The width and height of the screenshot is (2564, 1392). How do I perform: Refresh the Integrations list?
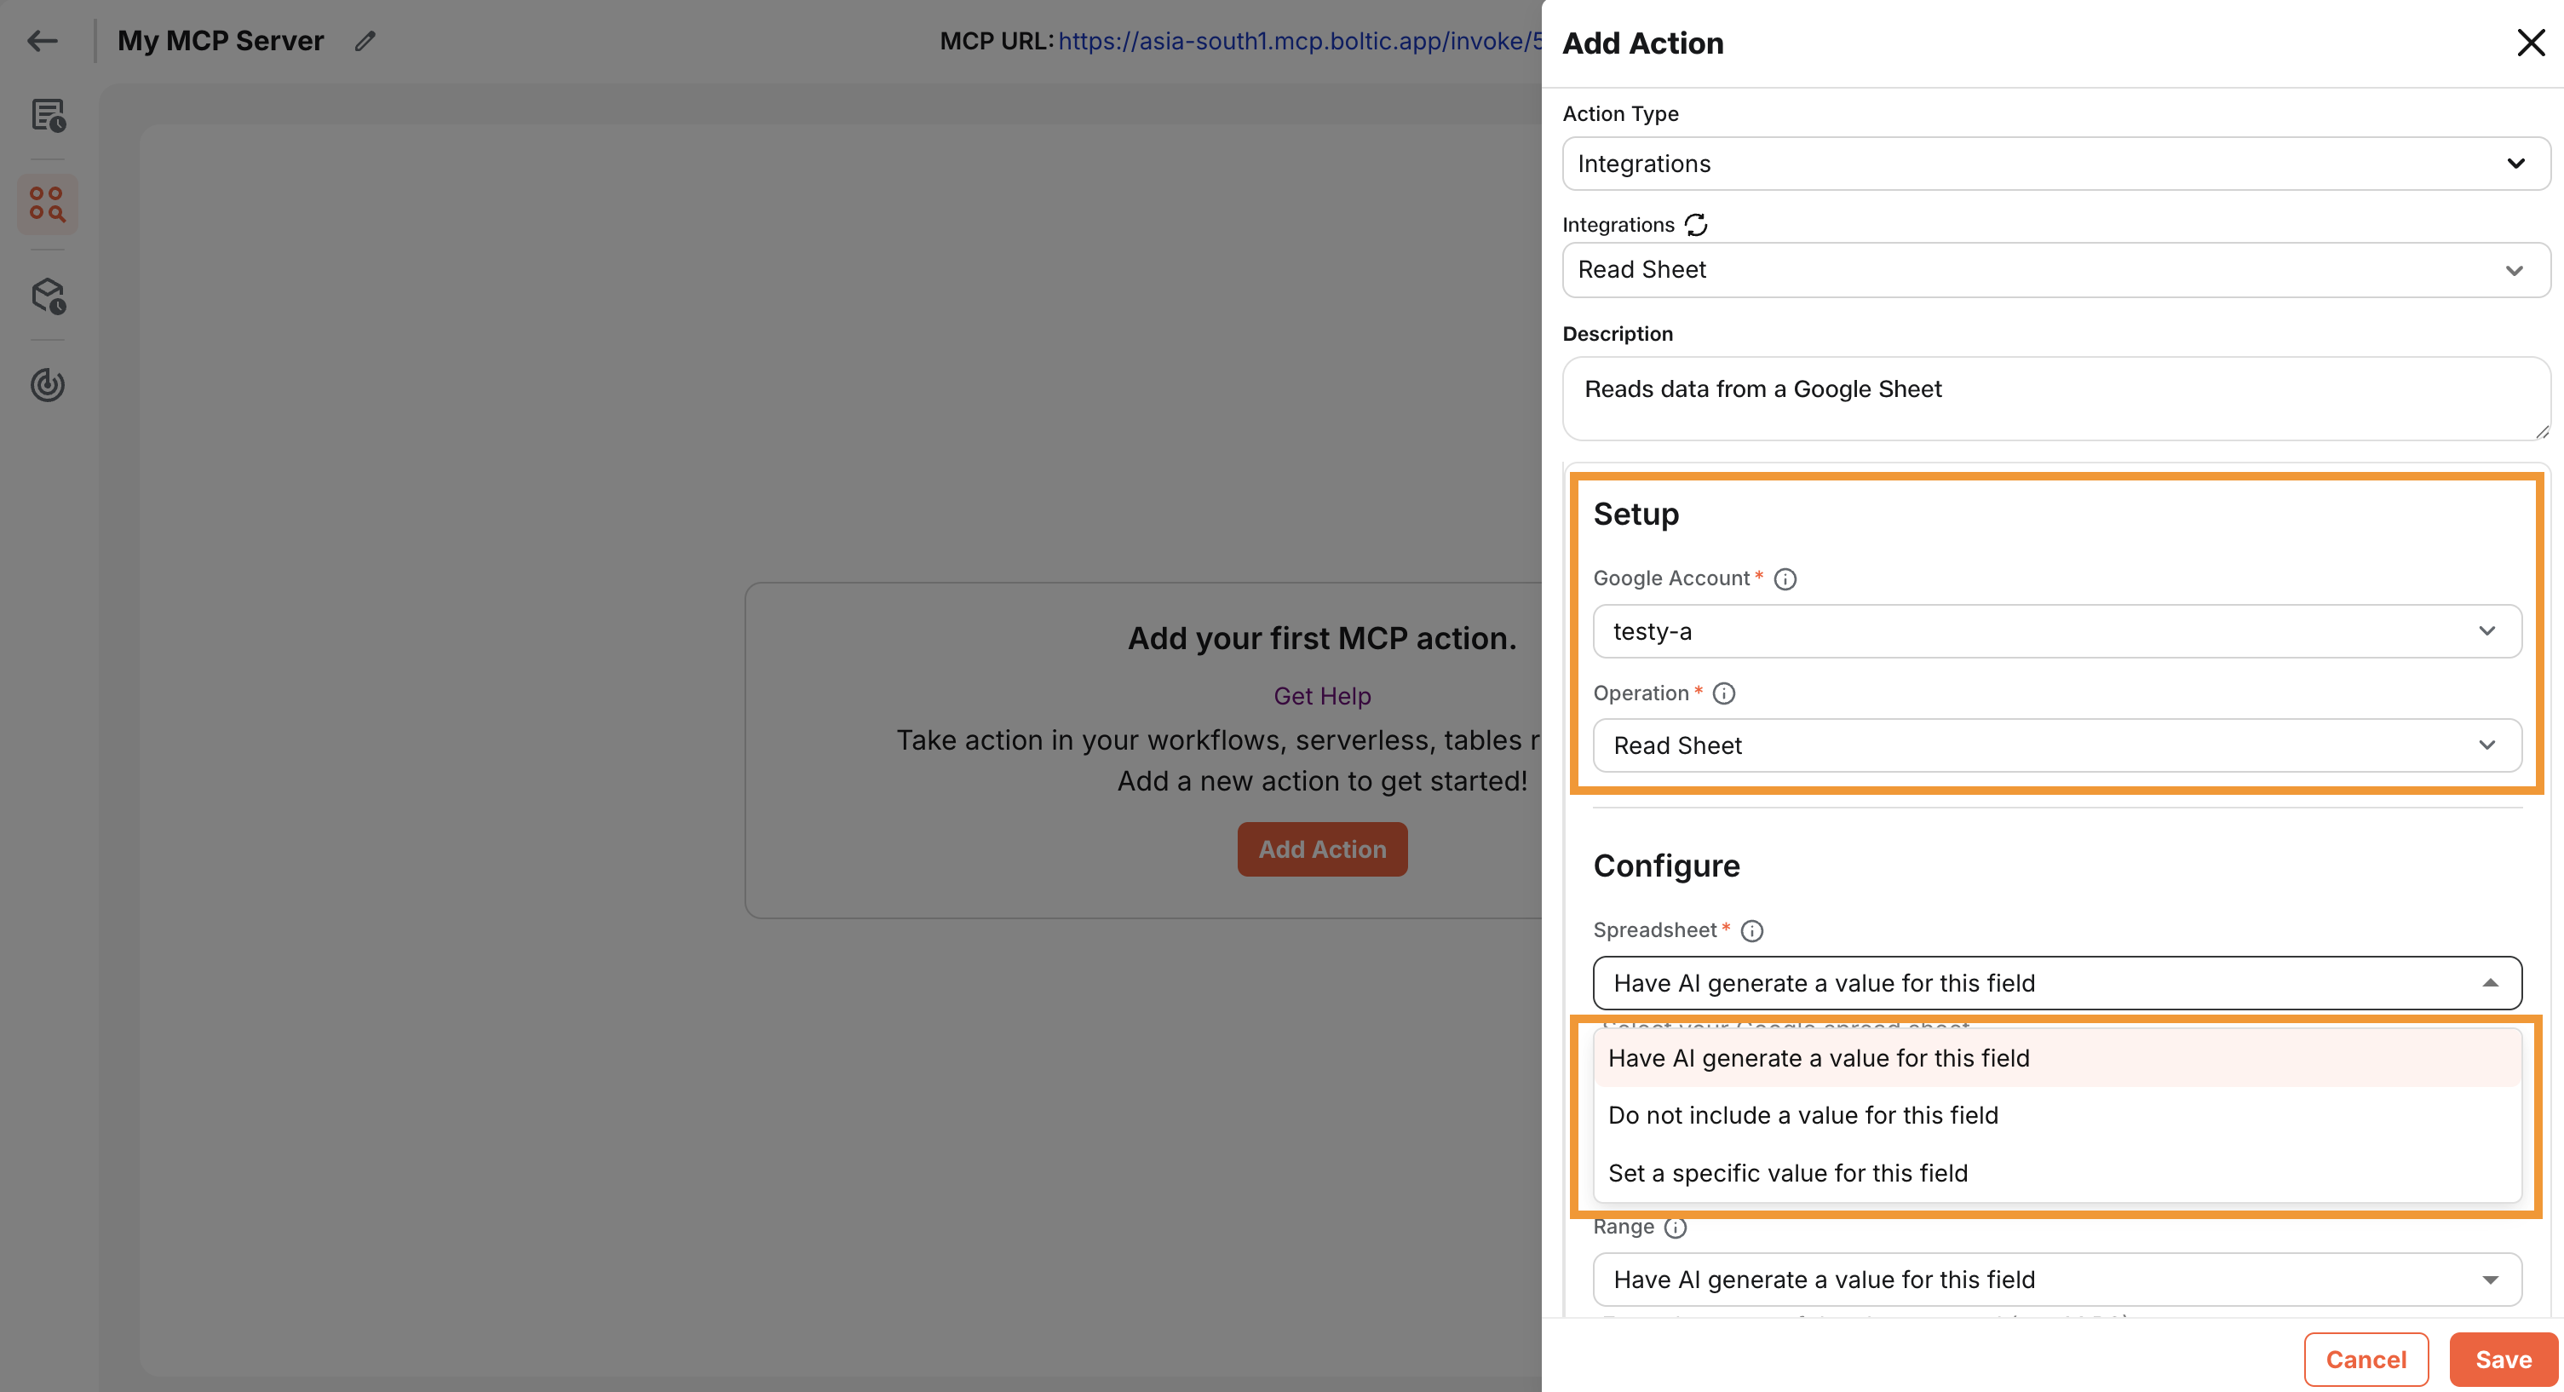[1696, 224]
